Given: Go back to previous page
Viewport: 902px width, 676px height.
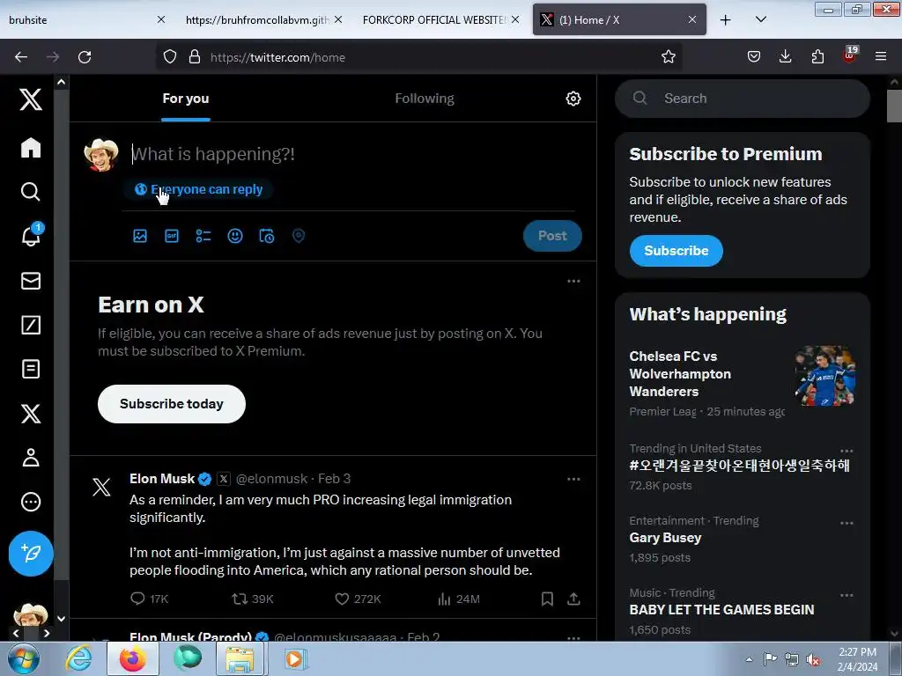Looking at the screenshot, I should coord(21,57).
